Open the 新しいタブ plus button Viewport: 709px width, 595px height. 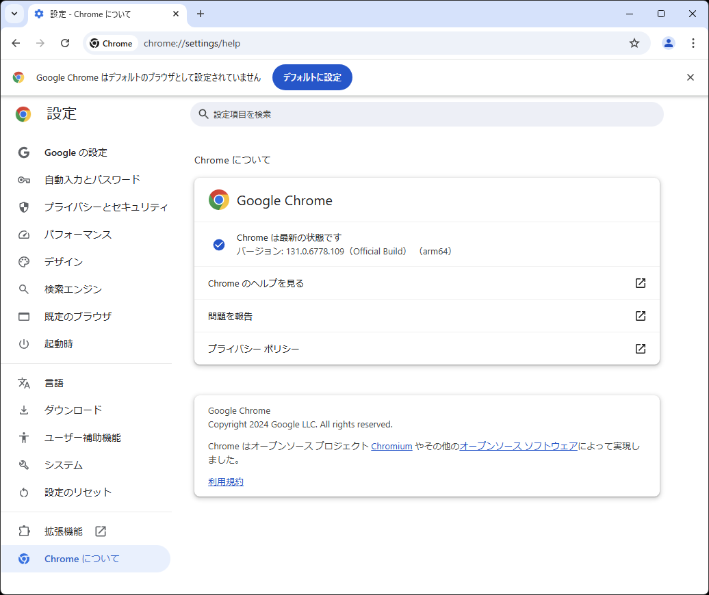(x=201, y=14)
